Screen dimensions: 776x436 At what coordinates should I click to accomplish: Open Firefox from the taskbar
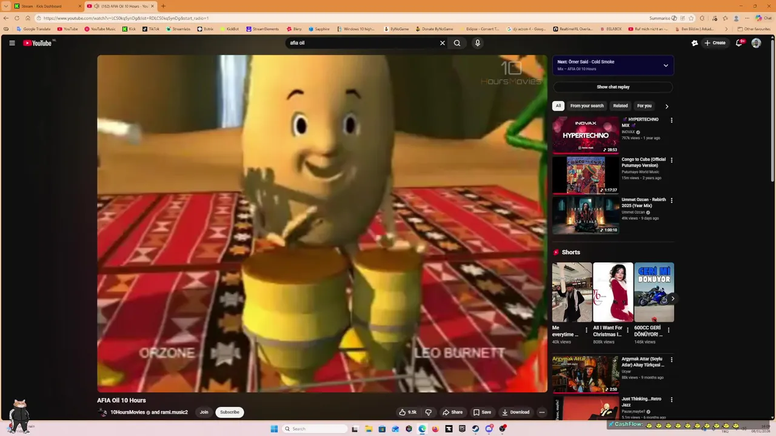pos(435,429)
